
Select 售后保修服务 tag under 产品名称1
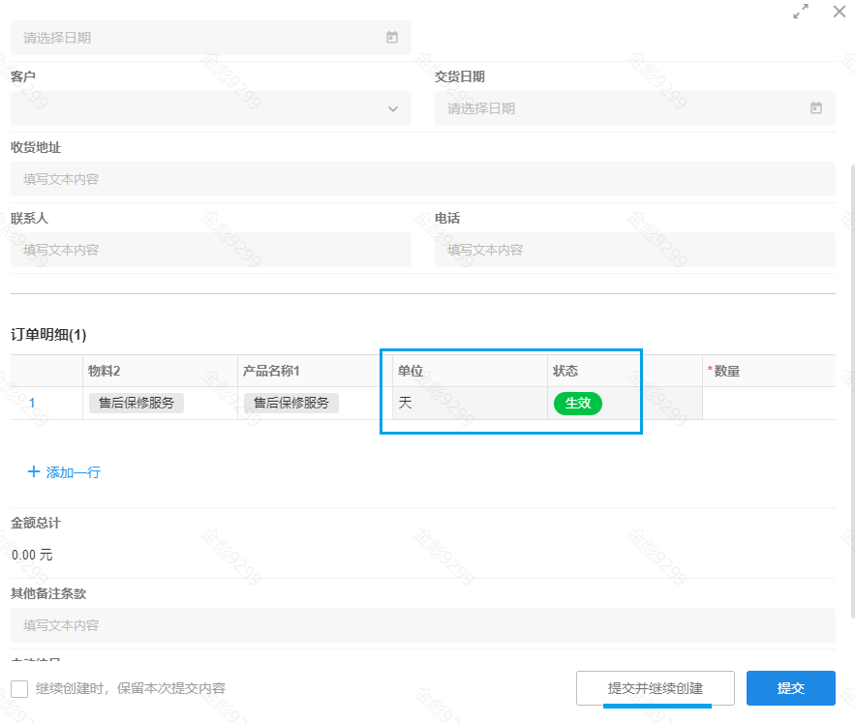290,404
